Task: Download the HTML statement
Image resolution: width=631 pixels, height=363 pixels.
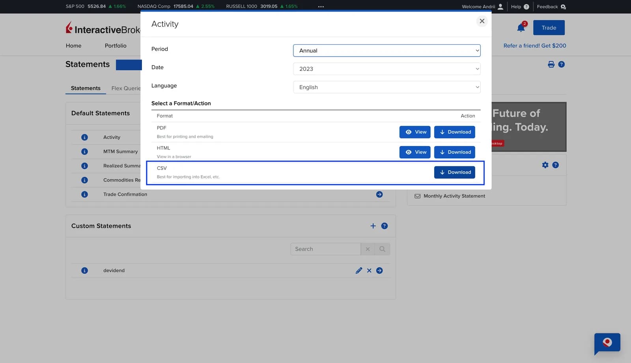Action: pos(454,152)
